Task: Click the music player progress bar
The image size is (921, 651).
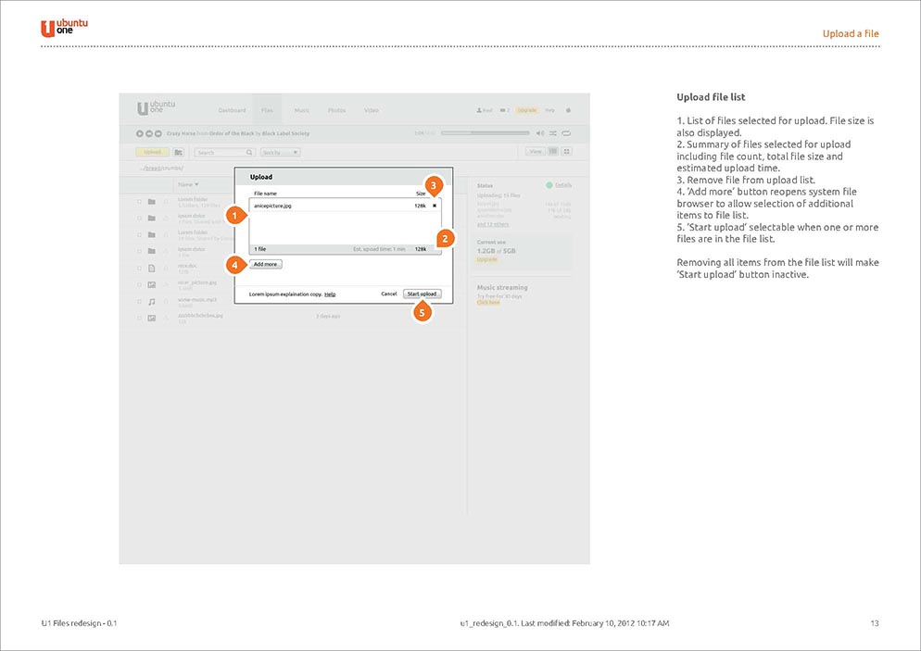Action: pyautogui.click(x=486, y=133)
